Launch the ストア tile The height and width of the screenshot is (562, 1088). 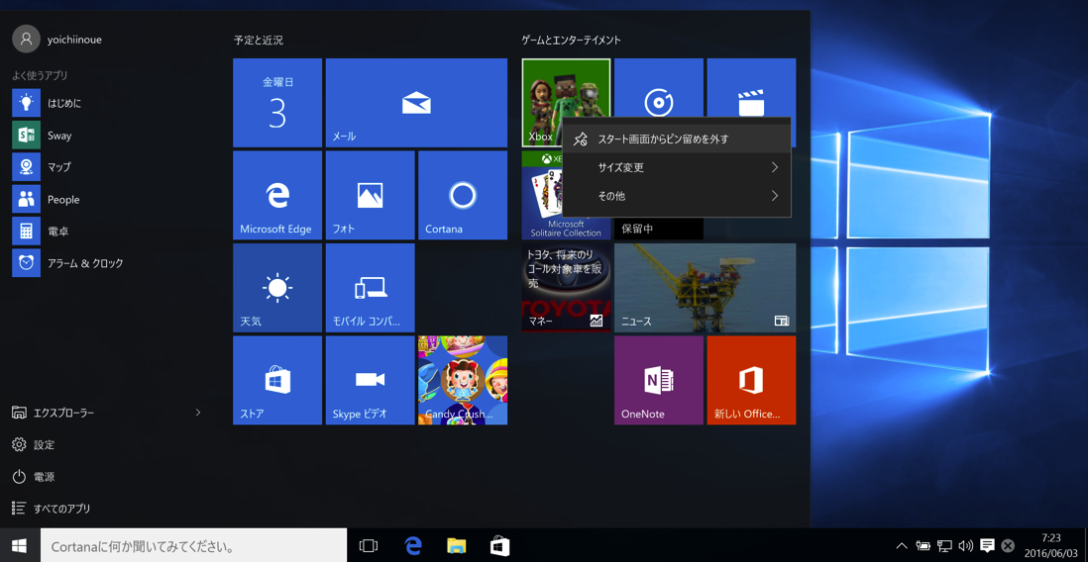point(277,381)
